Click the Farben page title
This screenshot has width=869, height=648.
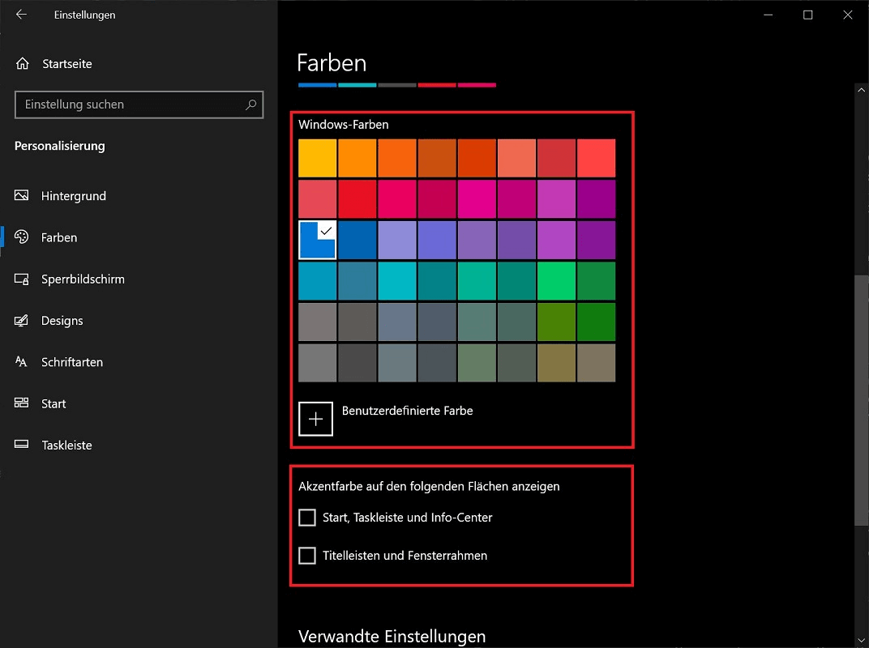[x=332, y=62]
